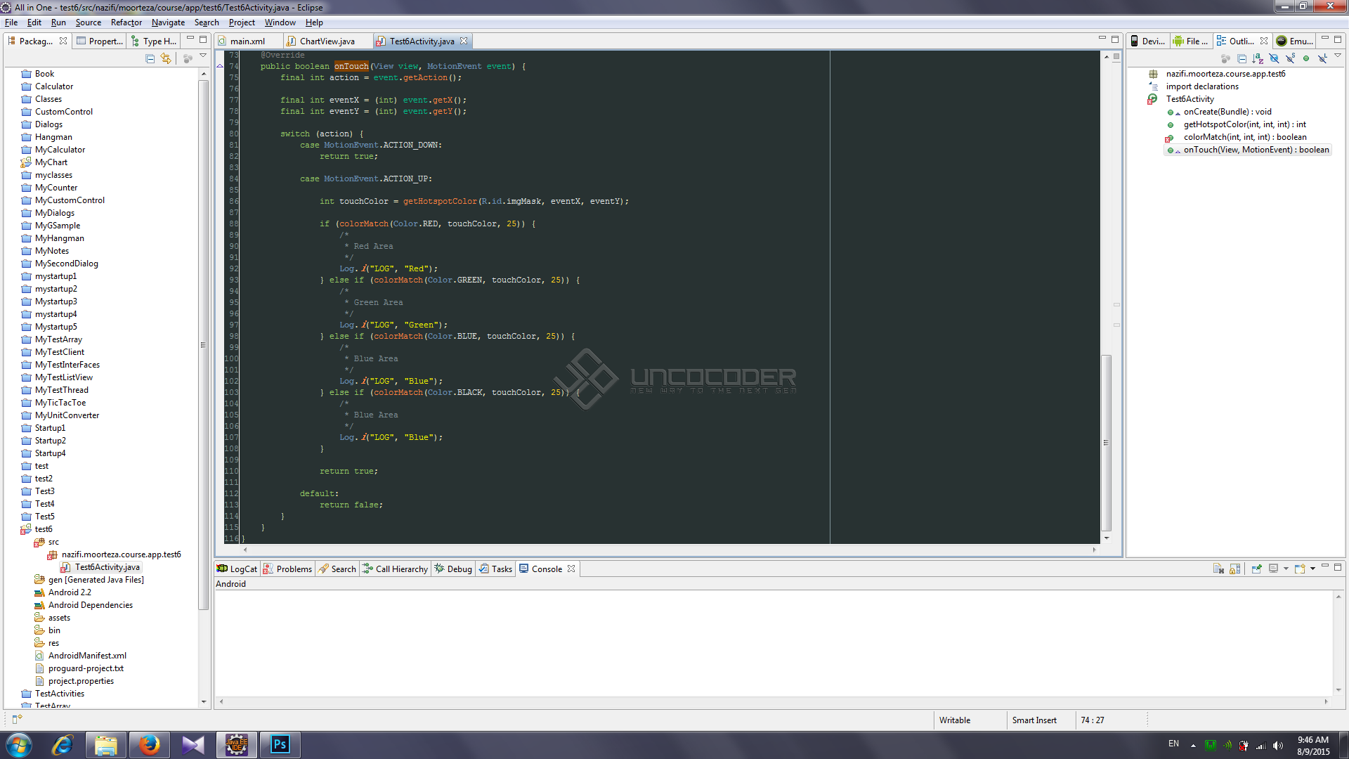
Task: Open Photoshop from the taskbar
Action: click(x=280, y=745)
